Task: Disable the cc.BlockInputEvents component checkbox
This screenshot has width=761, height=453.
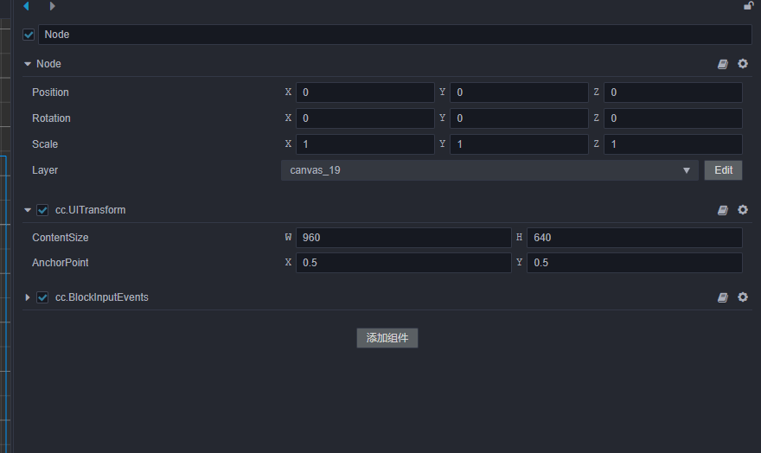Action: 42,297
